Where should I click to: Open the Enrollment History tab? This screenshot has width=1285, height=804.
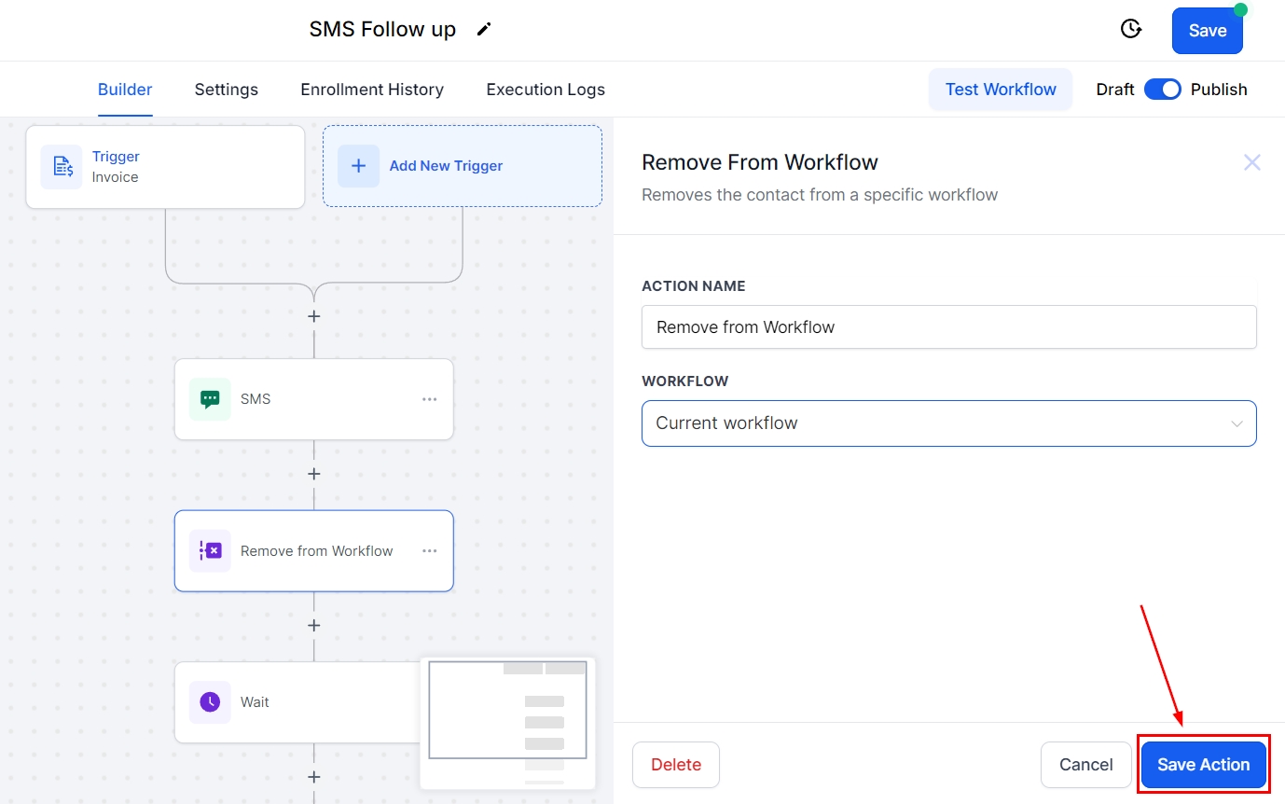pos(372,90)
